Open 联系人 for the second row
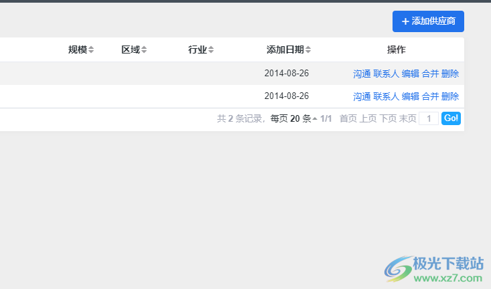Screen dimensions: 491x289 point(386,96)
